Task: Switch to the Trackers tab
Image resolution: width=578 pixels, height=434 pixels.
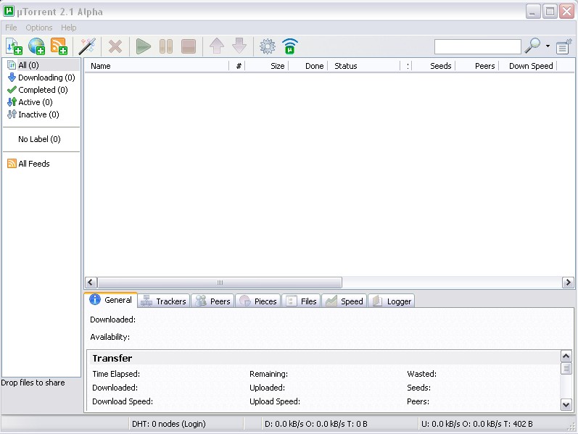Action: point(164,301)
